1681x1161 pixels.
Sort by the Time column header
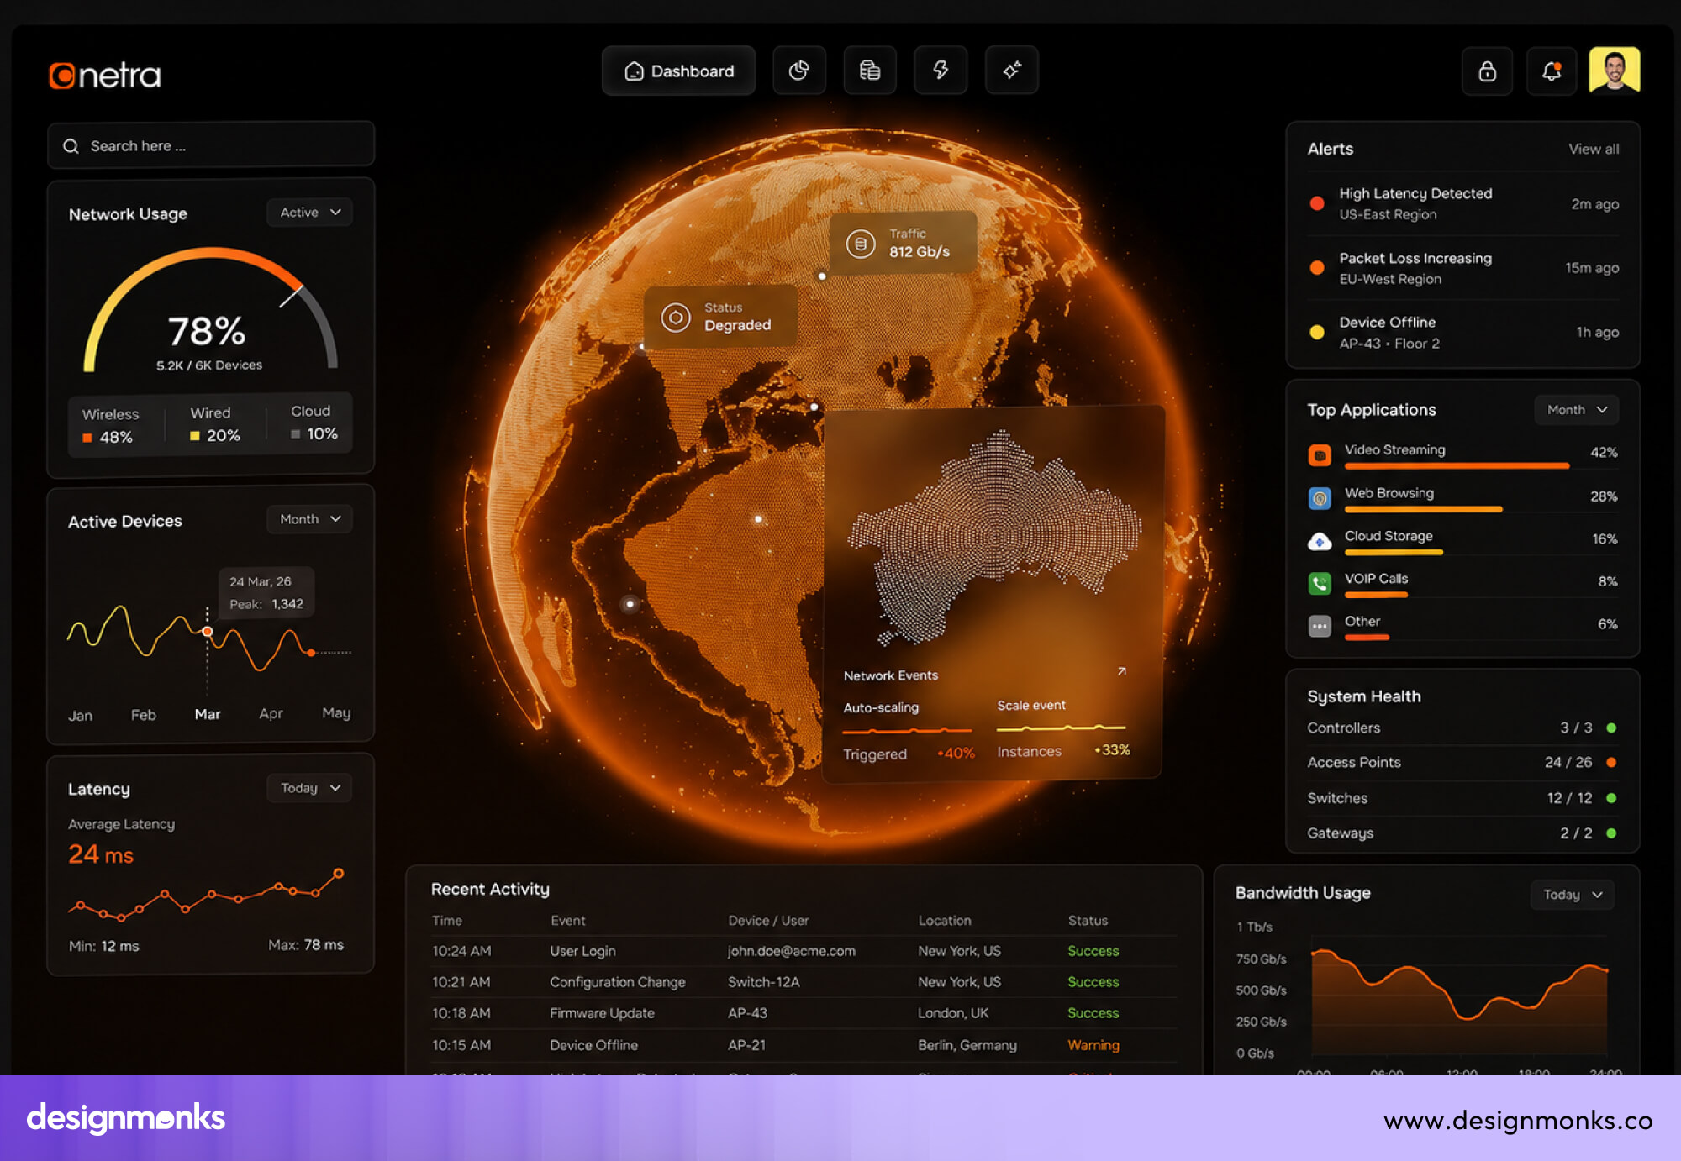[447, 921]
